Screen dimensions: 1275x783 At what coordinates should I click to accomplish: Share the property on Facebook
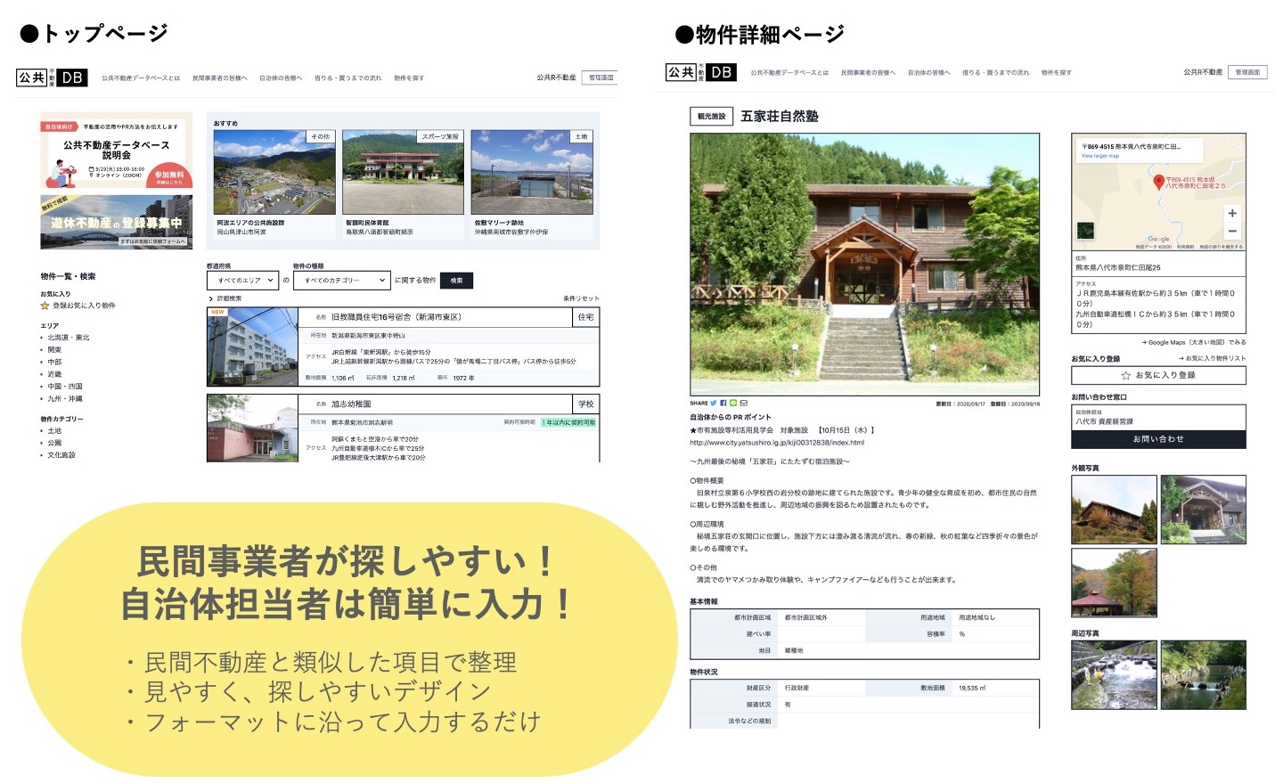(723, 404)
